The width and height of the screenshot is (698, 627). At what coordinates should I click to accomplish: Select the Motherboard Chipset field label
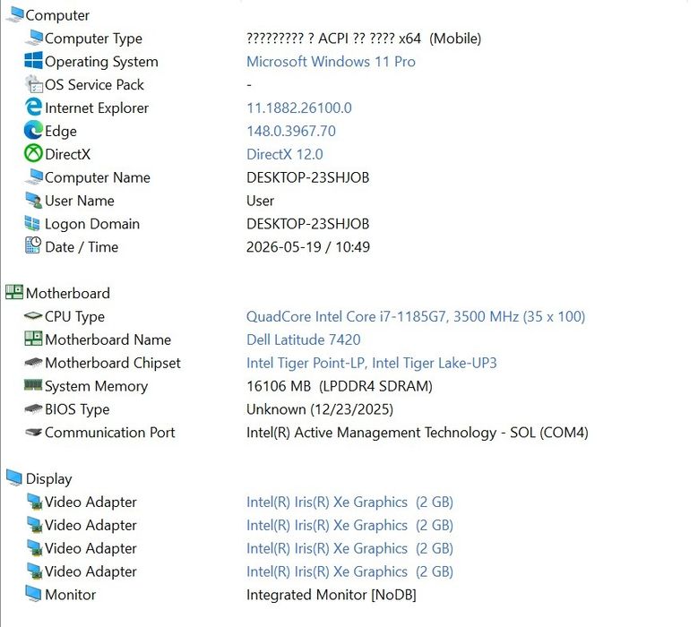coord(113,363)
